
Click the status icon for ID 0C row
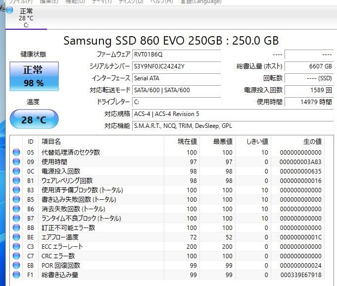(x=16, y=171)
